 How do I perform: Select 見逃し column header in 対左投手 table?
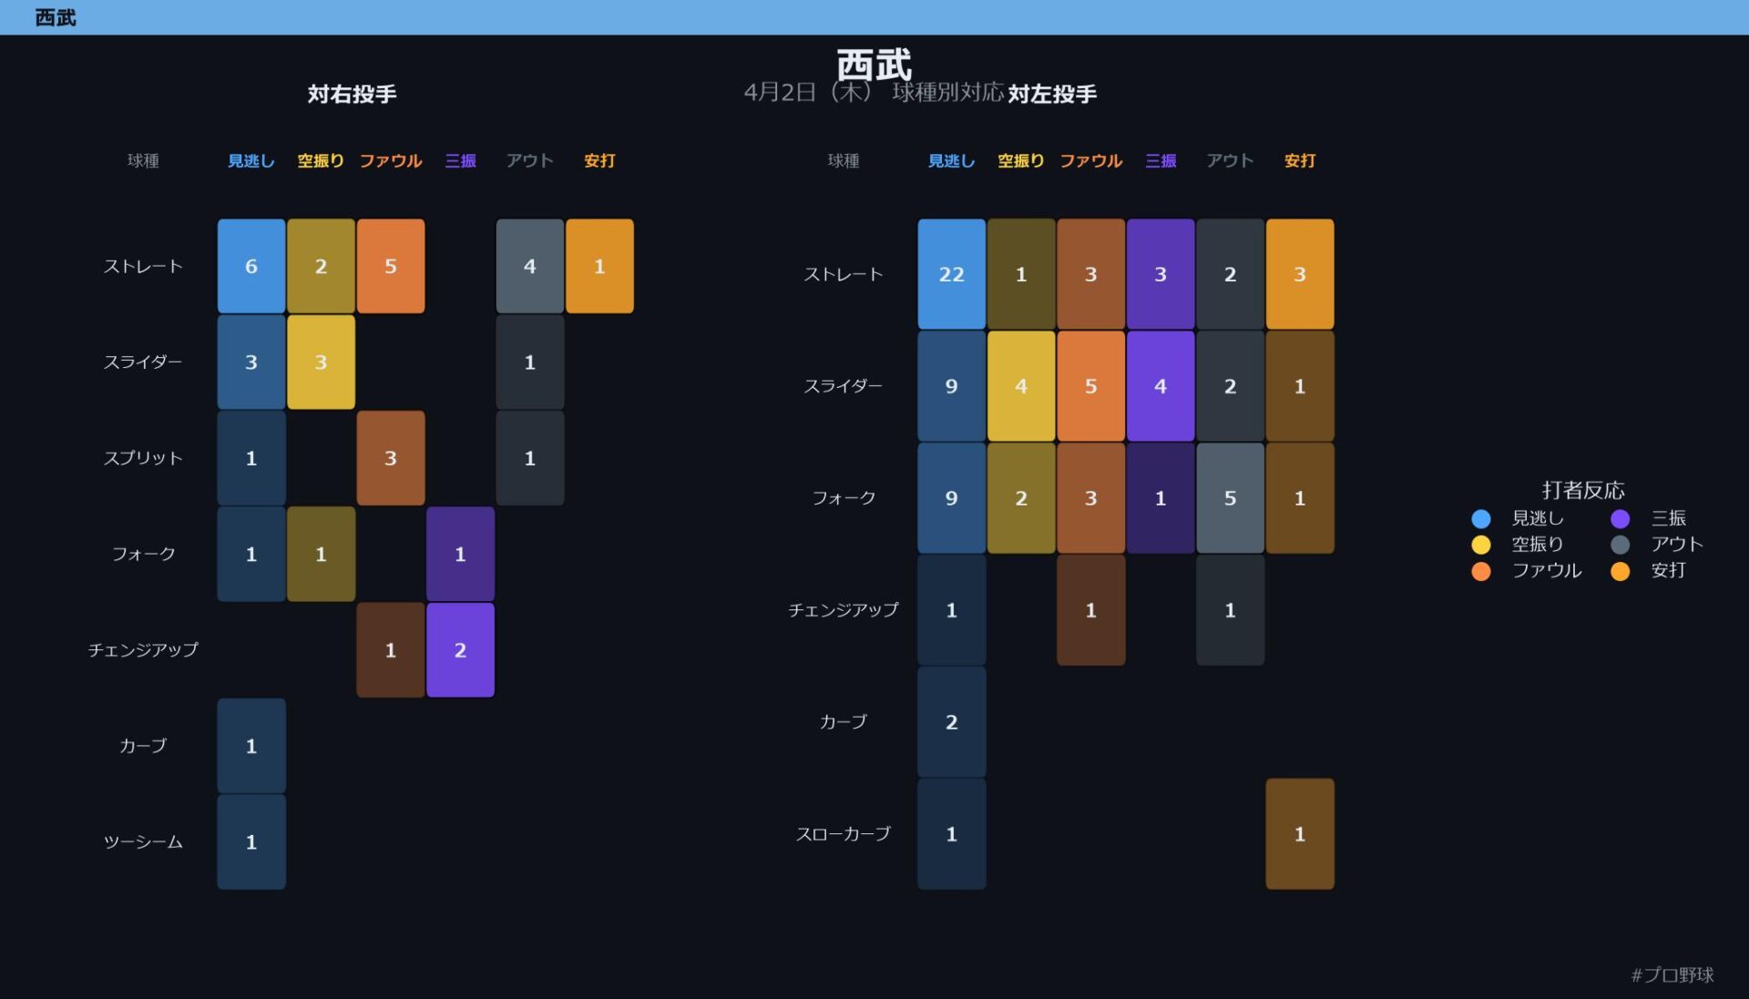(x=952, y=160)
